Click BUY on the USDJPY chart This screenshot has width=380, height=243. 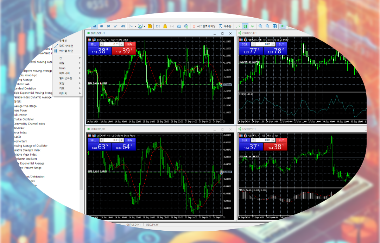click(281, 140)
